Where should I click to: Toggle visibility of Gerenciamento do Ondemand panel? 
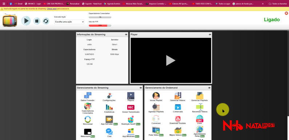pos(209,88)
